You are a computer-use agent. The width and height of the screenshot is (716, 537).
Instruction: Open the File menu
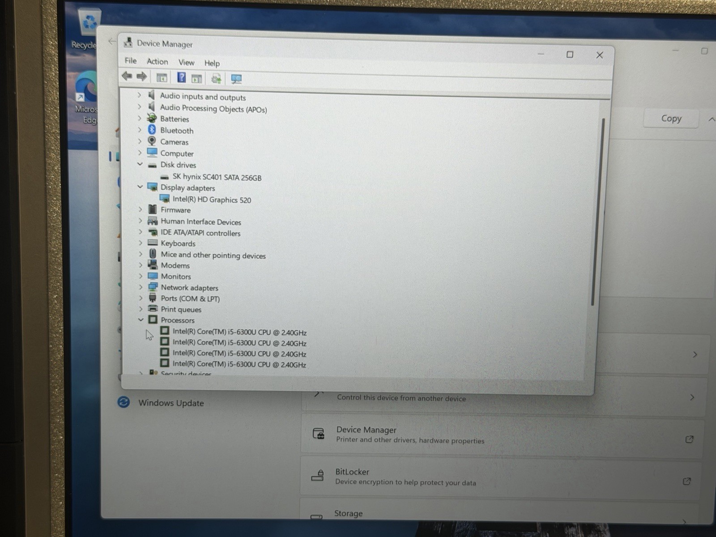(x=131, y=61)
